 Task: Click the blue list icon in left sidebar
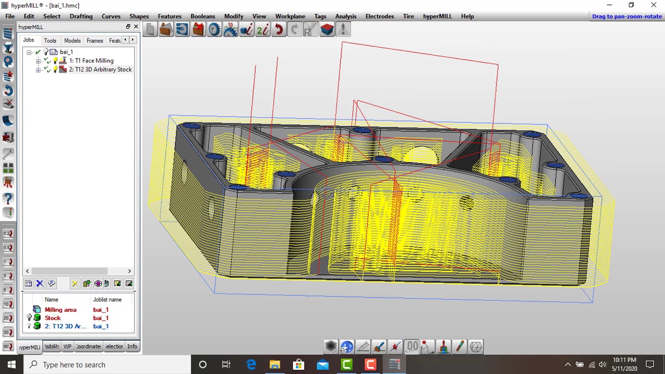click(8, 34)
